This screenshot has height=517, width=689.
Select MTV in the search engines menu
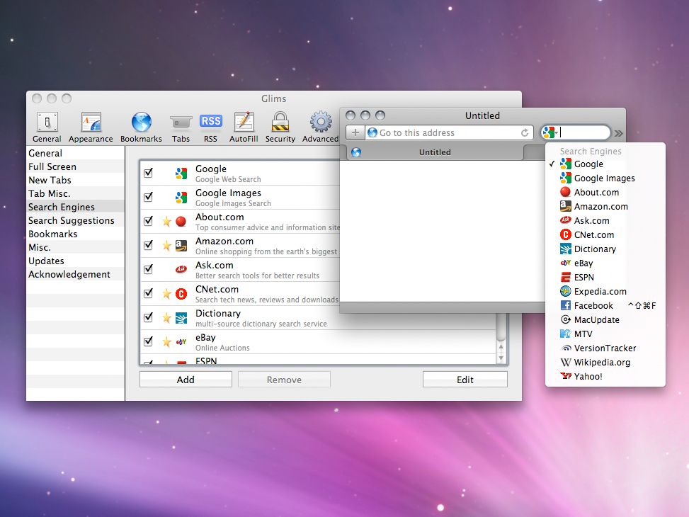coord(605,334)
